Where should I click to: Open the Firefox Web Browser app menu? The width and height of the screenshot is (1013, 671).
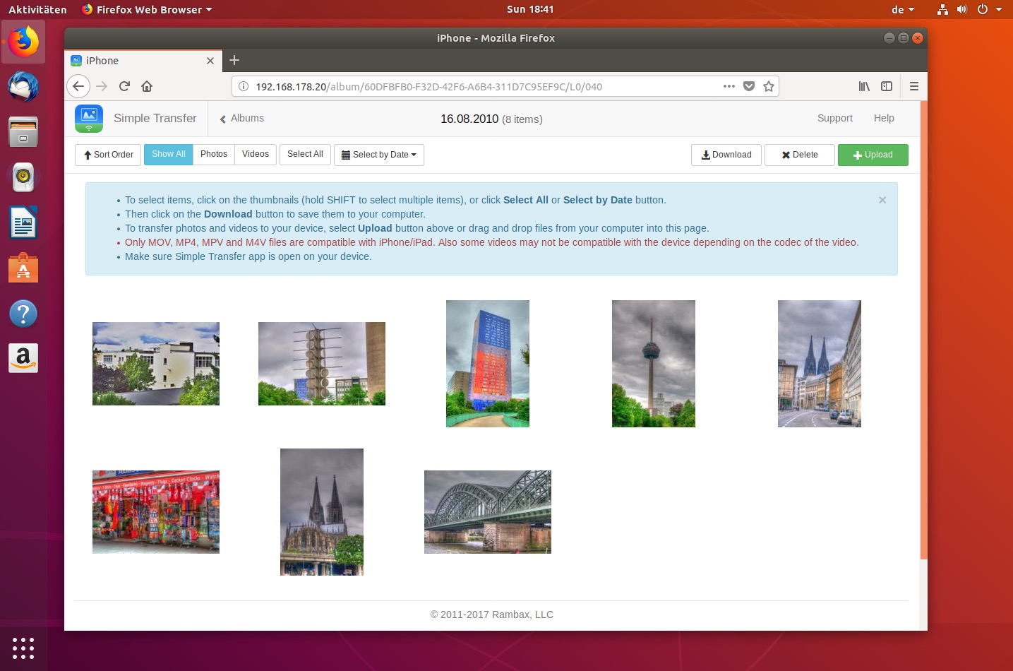tap(148, 10)
